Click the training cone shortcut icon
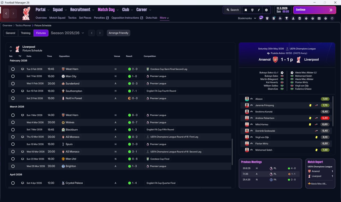Image resolution: width=341 pixels, height=202 pixels. click(x=293, y=18)
